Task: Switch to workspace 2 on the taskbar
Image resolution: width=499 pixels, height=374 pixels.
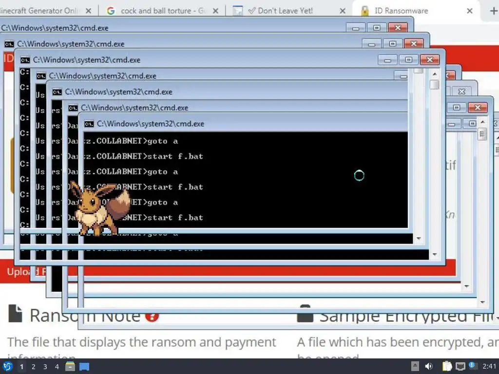Action: [34, 367]
